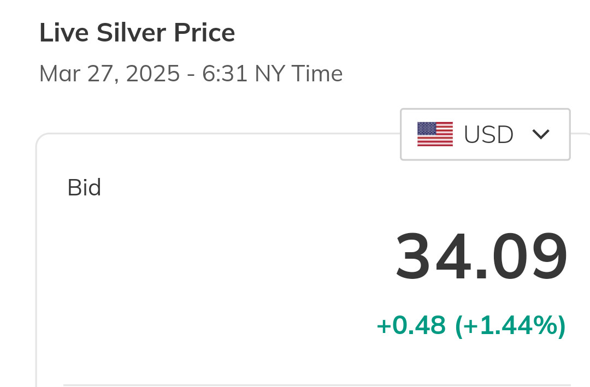This screenshot has width=590, height=387.
Task: Click the blank area below Bid label
Action: 164,273
